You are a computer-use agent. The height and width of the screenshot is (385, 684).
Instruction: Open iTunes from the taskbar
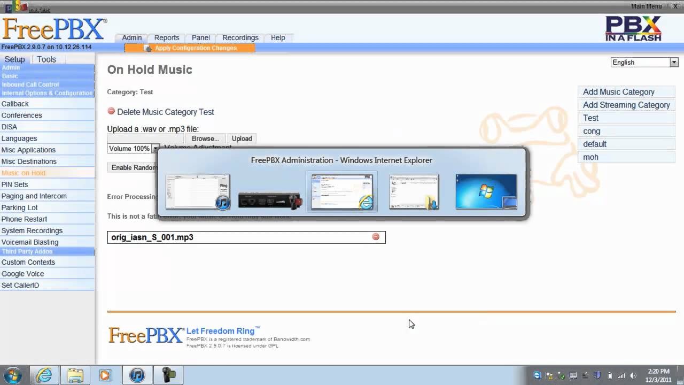[x=137, y=375]
